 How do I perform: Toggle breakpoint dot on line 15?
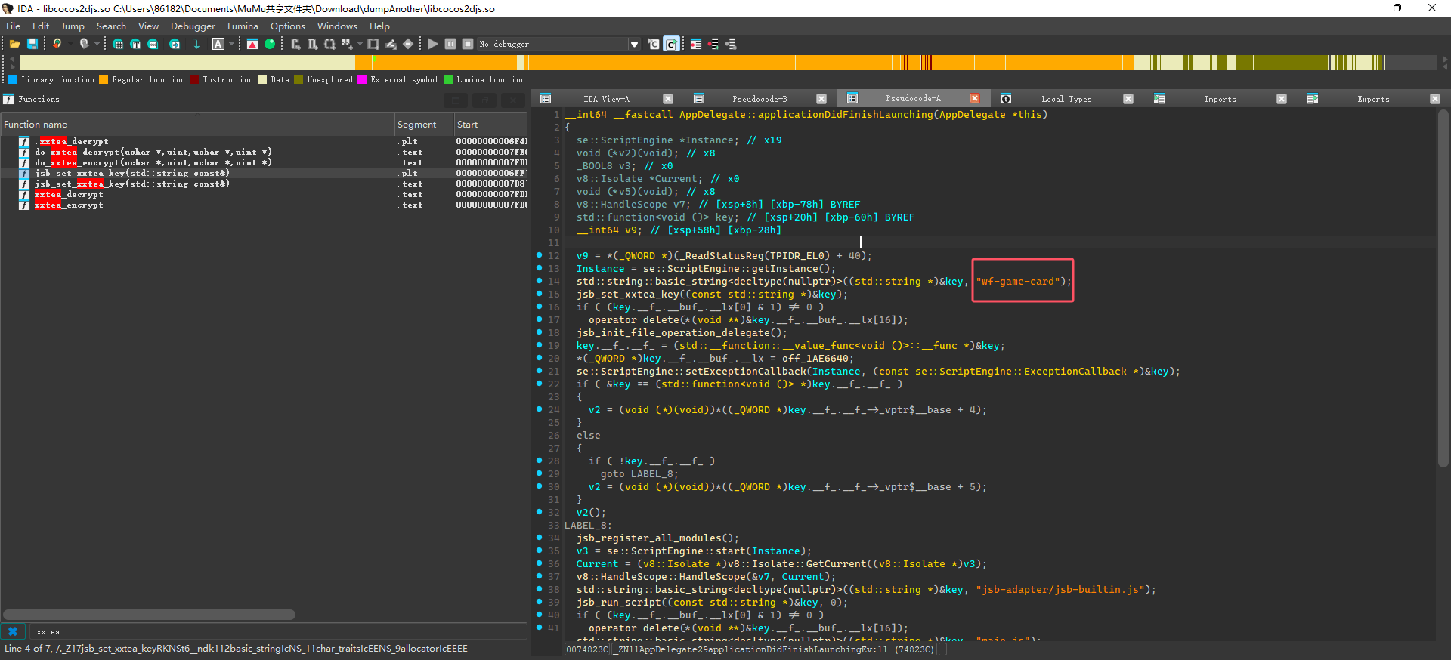tap(540, 294)
